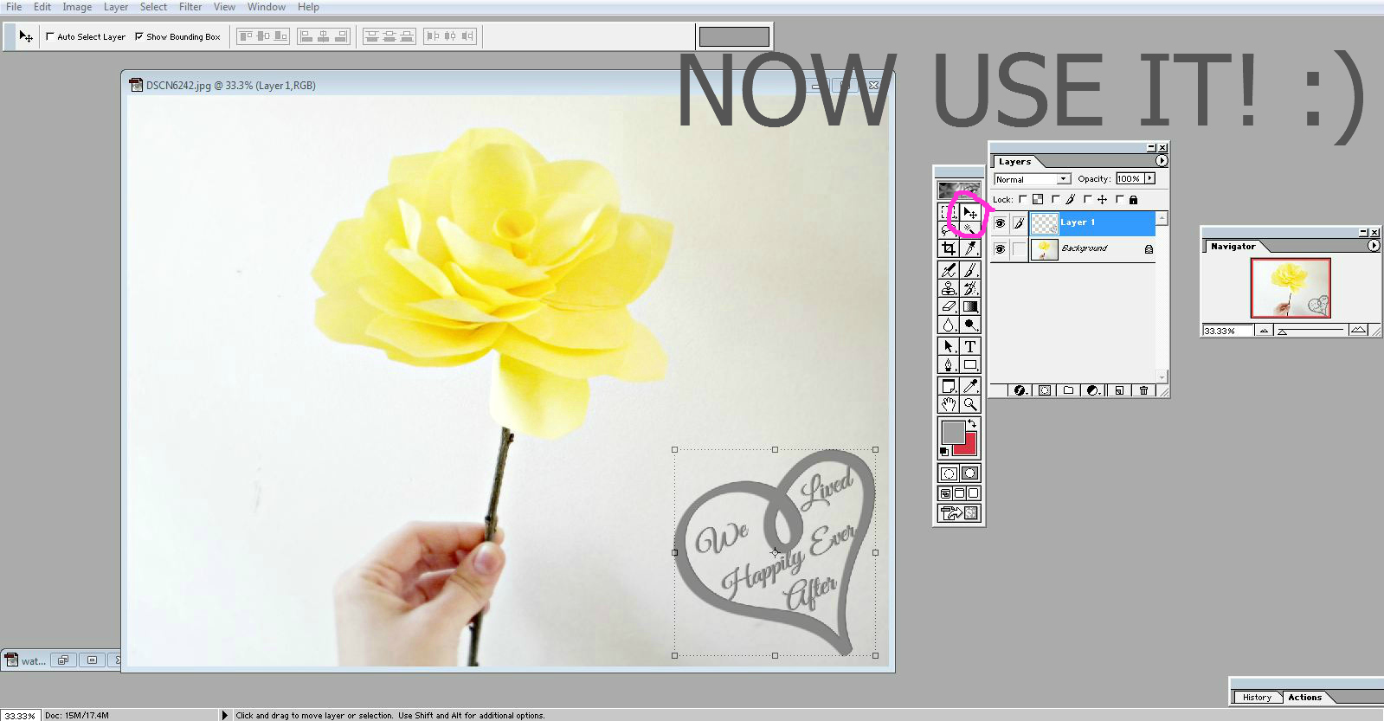Select the Blur tool
1384x721 pixels.
click(949, 325)
